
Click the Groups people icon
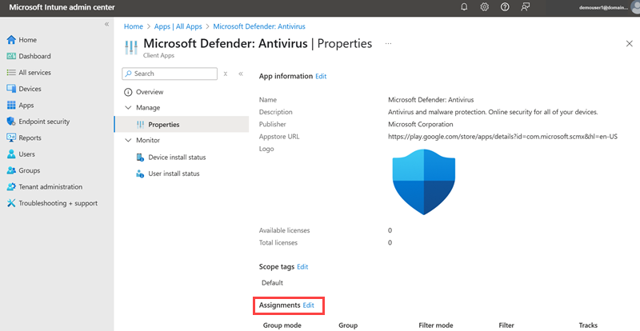(x=11, y=170)
